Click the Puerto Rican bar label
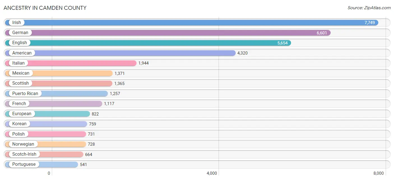This screenshot has height=180, width=394. [x=25, y=94]
